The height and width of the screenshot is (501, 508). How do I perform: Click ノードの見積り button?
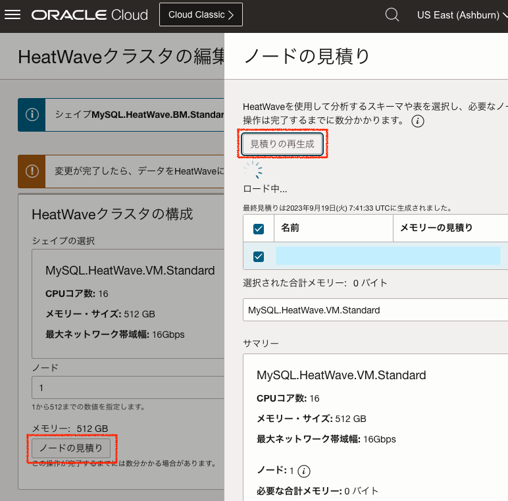[x=71, y=448]
